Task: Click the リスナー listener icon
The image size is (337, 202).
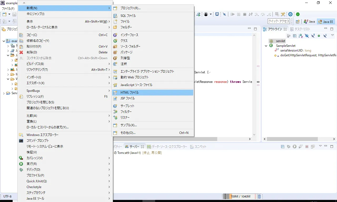Action: (115, 118)
